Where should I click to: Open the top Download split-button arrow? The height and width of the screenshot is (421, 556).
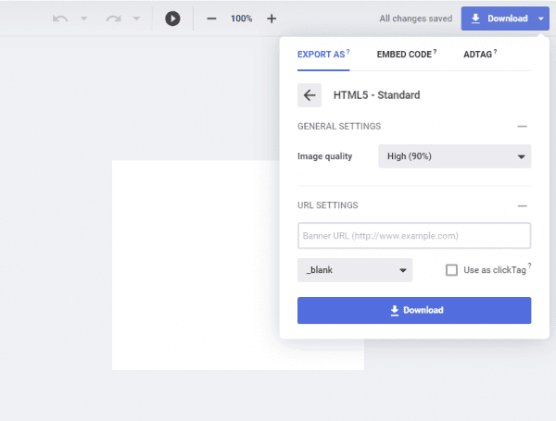[x=541, y=19]
